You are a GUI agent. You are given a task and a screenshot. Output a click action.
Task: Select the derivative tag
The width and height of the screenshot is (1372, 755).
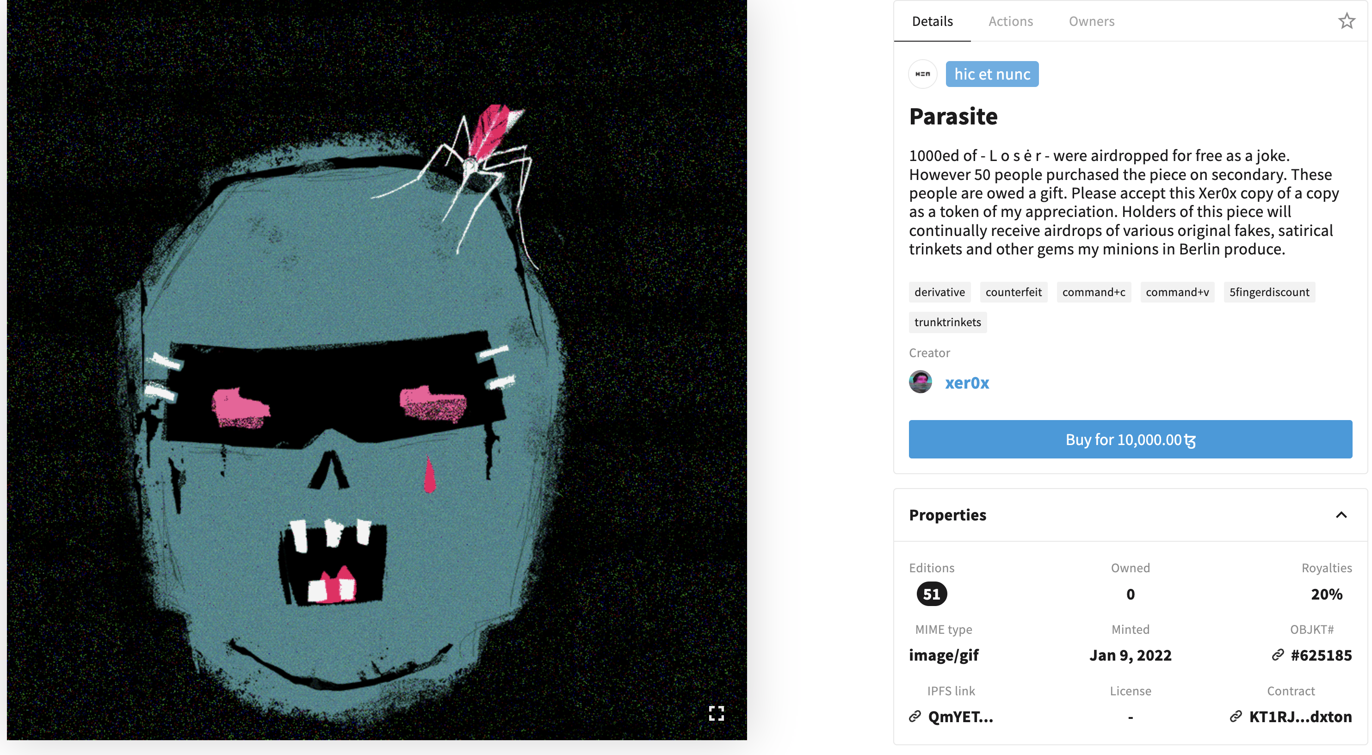coord(939,292)
